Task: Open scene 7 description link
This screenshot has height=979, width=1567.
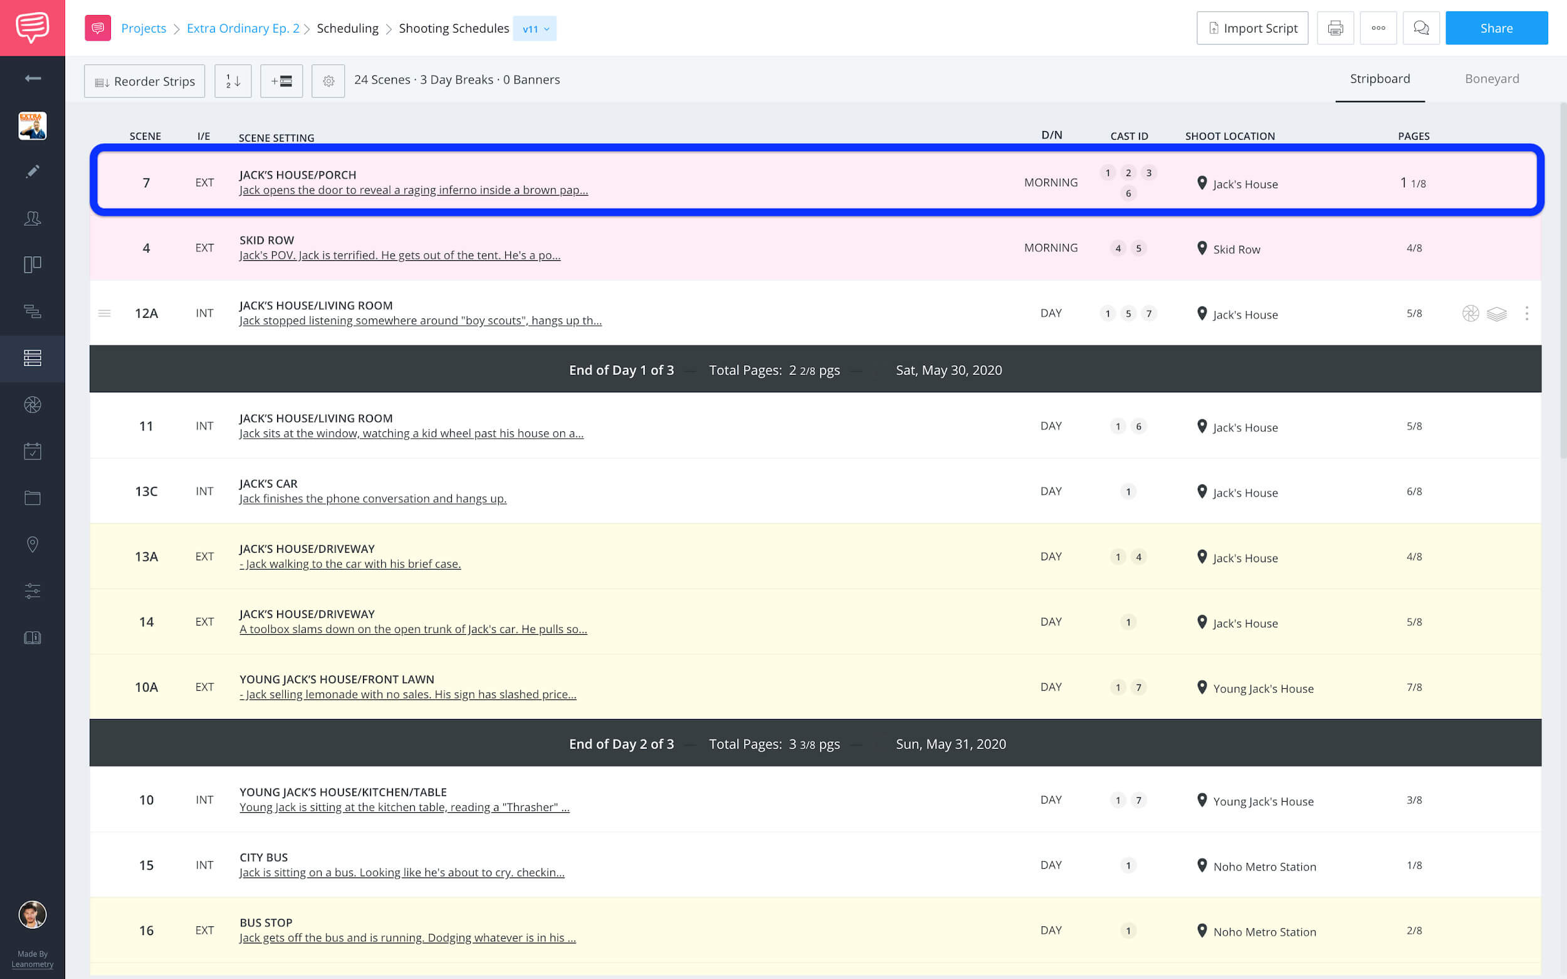Action: (x=414, y=191)
